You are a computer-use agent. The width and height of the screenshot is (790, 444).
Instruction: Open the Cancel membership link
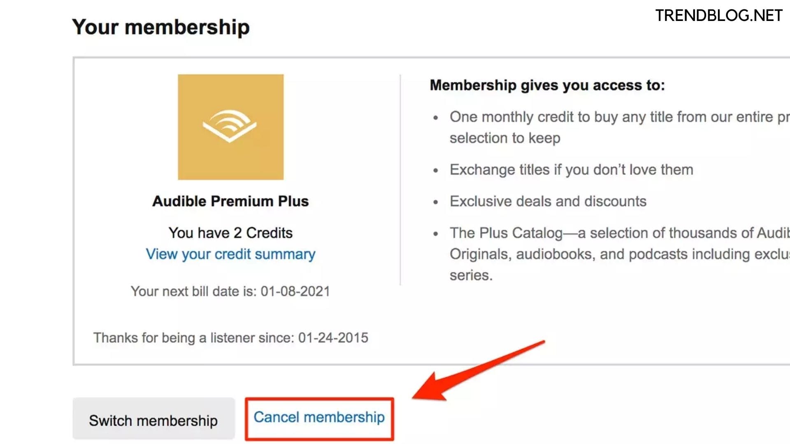319,417
